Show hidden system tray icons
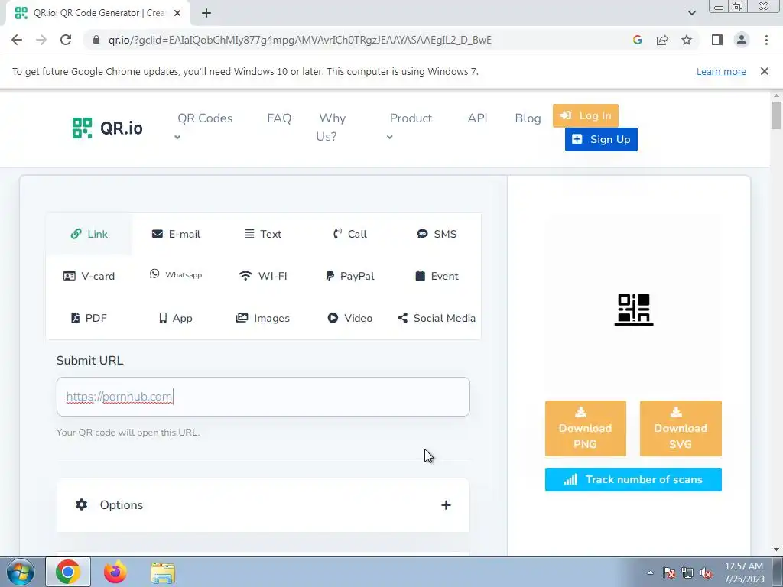The height and width of the screenshot is (587, 783). pos(650,572)
